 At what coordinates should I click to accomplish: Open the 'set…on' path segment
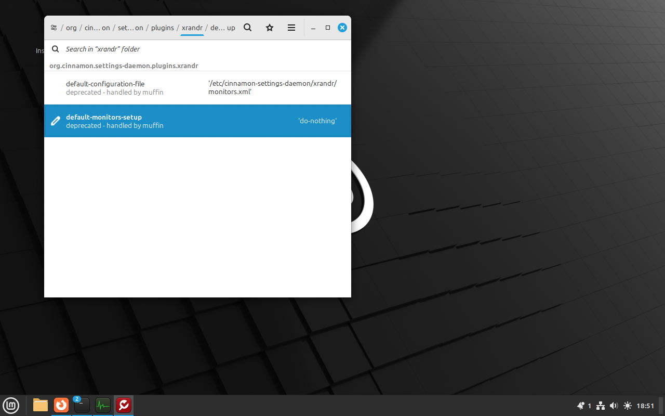click(130, 28)
